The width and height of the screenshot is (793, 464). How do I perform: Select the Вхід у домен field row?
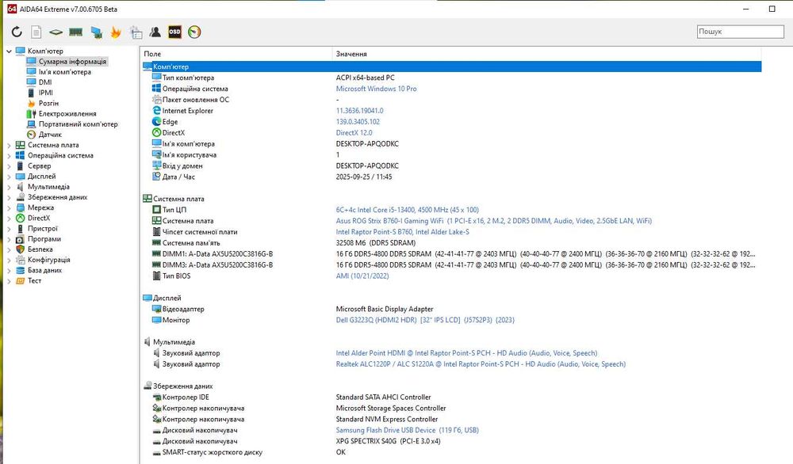(451, 166)
